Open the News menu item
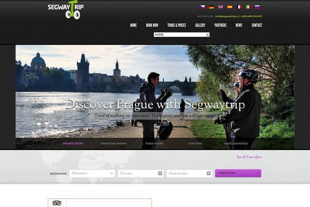The height and width of the screenshot is (207, 310). (239, 25)
